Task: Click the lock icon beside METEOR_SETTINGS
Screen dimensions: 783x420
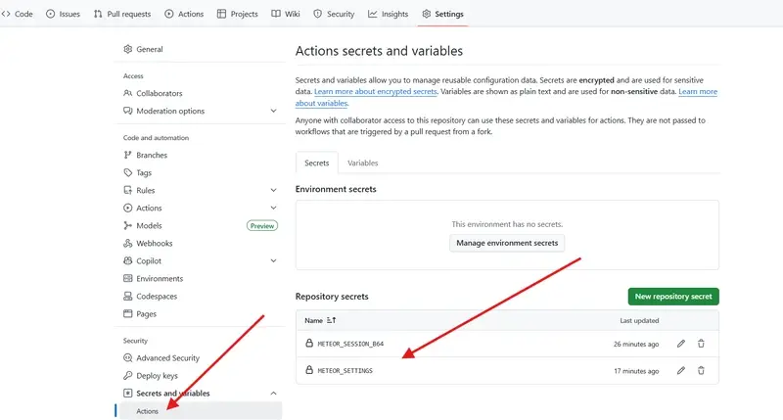Action: click(x=309, y=370)
